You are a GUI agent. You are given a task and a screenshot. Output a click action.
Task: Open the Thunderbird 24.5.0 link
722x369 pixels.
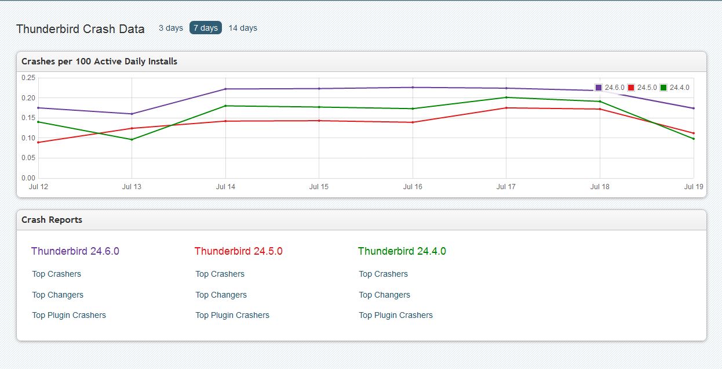pos(239,251)
